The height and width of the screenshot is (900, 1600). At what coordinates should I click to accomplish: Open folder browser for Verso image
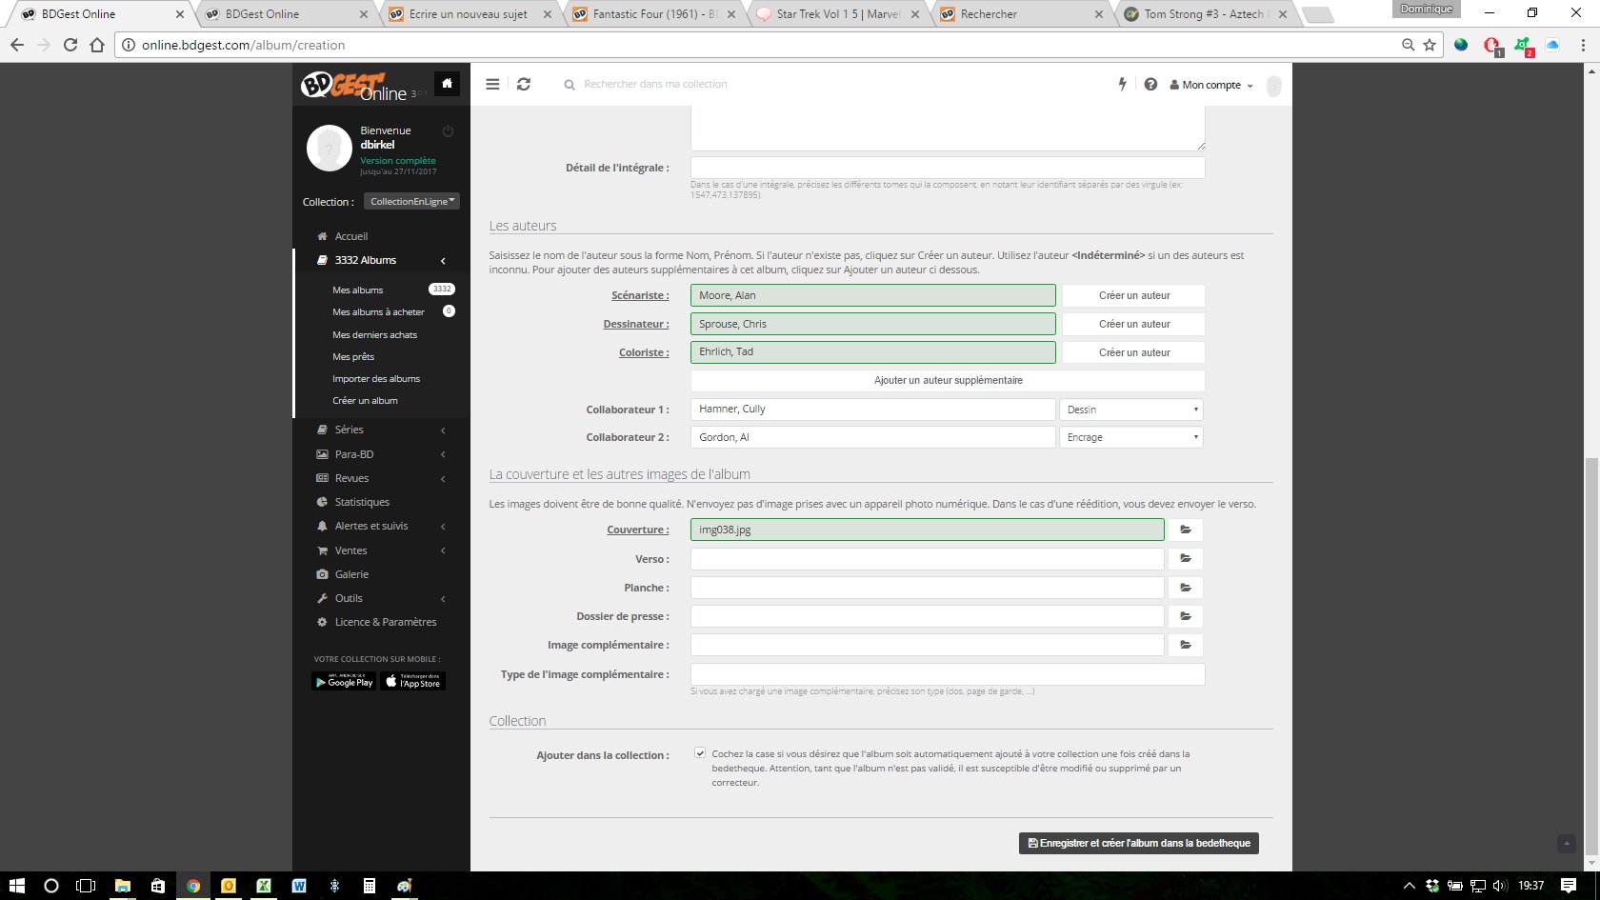(1186, 559)
